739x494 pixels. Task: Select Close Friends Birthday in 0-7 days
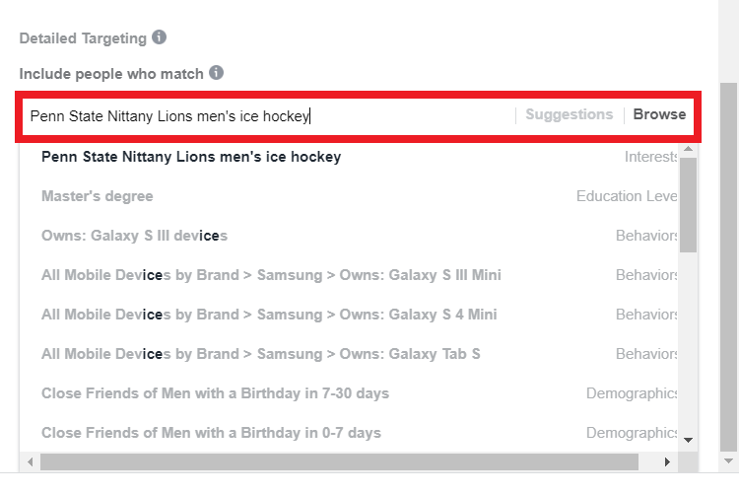[x=349, y=433]
